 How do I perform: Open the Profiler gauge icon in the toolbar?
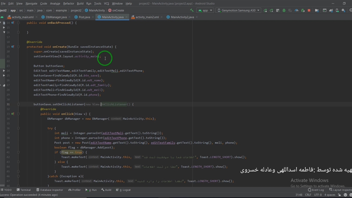296,10
